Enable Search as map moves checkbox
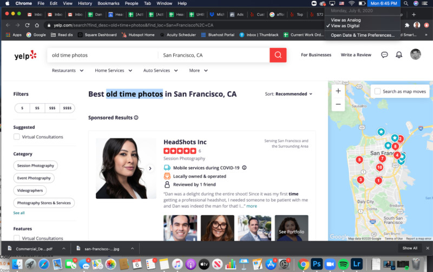The image size is (433, 272). coord(377,91)
